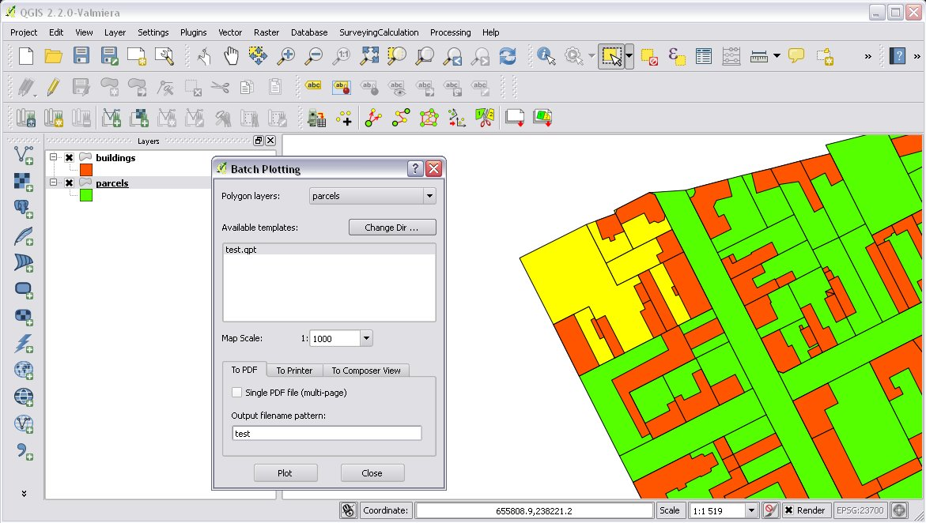Viewport: 926px width, 523px height.
Task: Switch to the To Printer tab
Action: (294, 370)
